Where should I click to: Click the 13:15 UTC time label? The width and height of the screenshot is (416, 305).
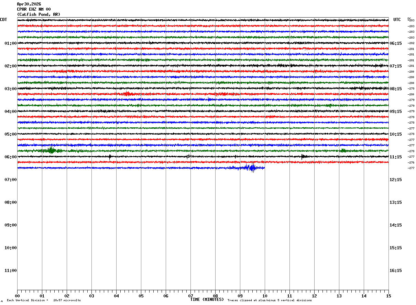point(396,202)
